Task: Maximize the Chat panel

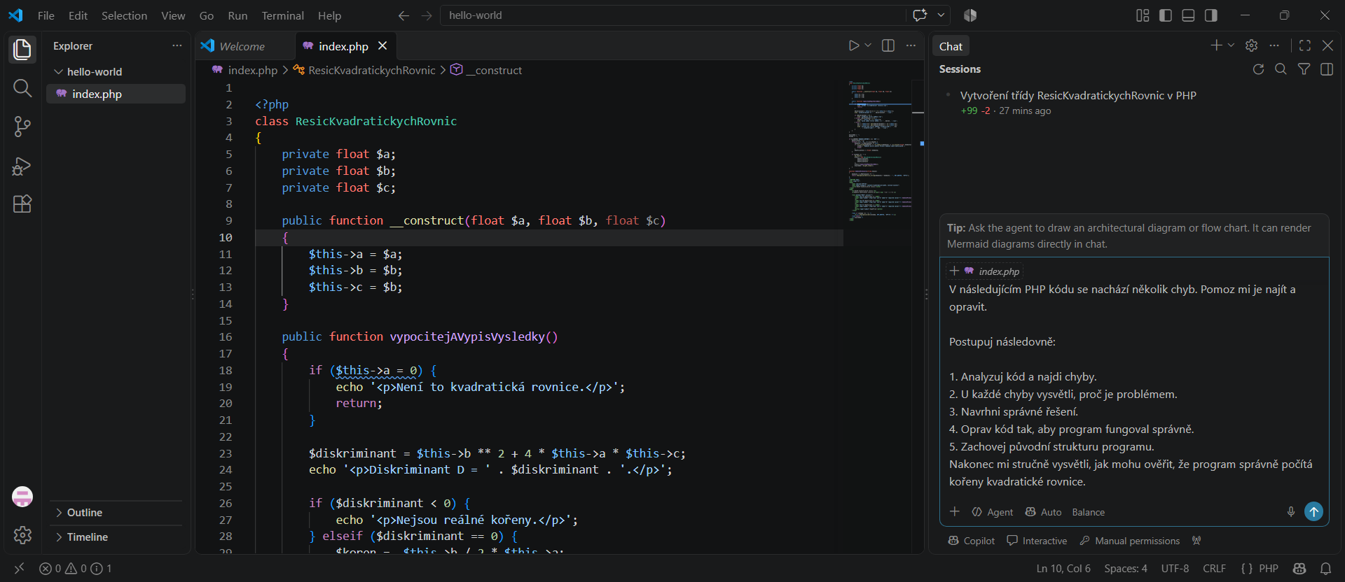Action: 1304,45
